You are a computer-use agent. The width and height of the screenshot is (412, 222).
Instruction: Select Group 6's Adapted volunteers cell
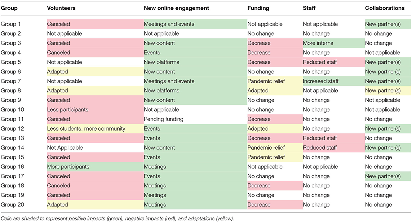tap(96, 72)
